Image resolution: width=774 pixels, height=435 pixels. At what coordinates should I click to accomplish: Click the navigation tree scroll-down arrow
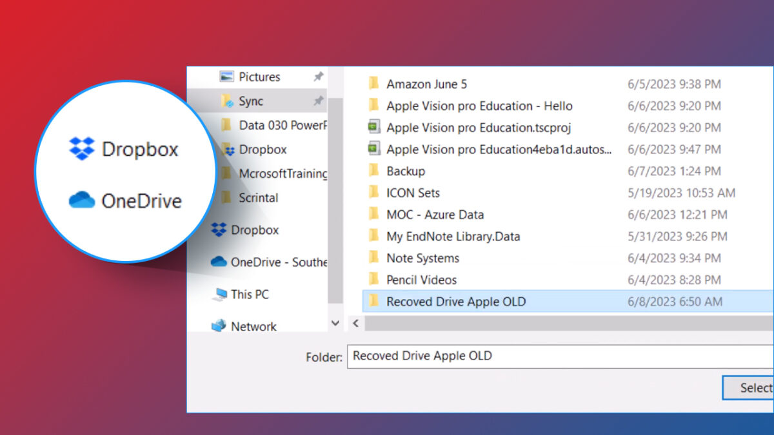(x=335, y=323)
